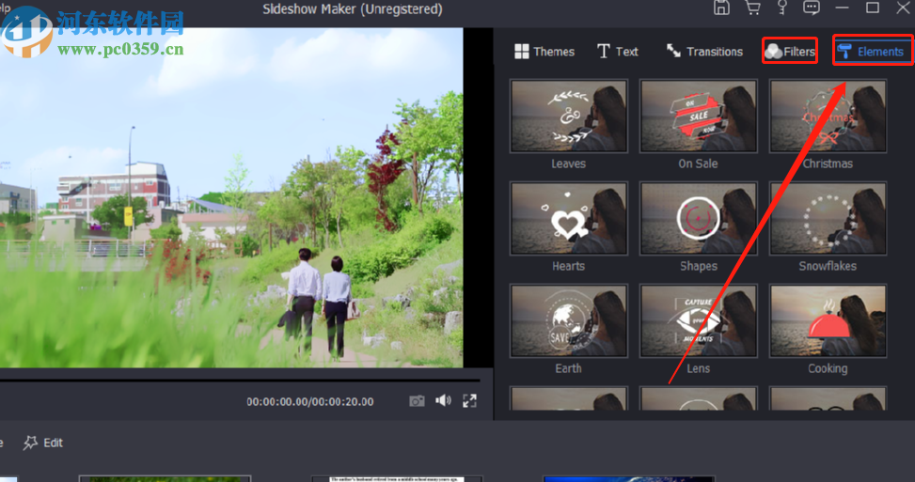
Task: Choose the Lens element thumbnail
Action: pyautogui.click(x=699, y=320)
